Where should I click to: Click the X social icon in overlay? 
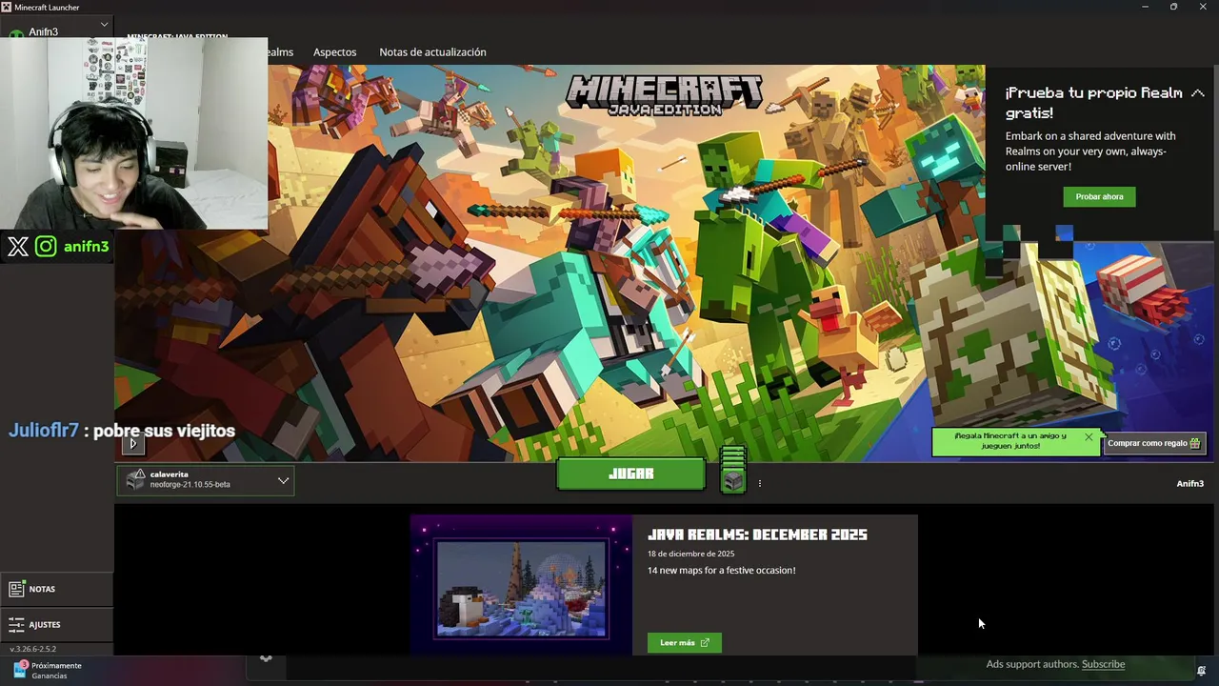18,247
